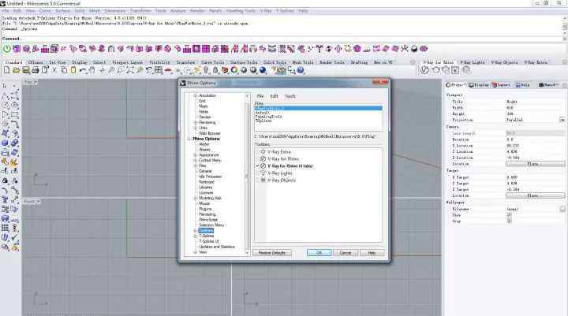568x316 pixels.
Task: Open the File menu in Rhino Options dialog
Action: pyautogui.click(x=260, y=96)
